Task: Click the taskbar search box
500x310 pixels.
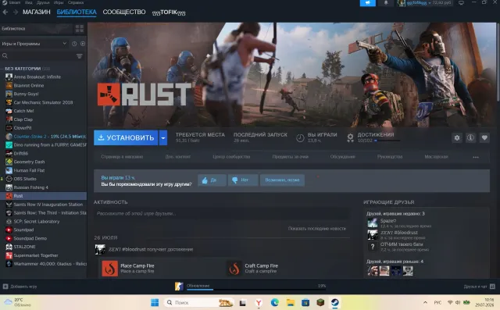Action: (x=199, y=302)
